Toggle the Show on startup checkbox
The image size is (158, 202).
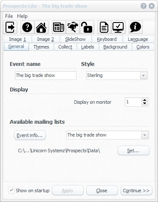(x=11, y=190)
